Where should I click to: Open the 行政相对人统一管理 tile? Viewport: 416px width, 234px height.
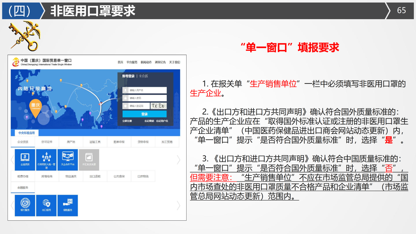click(x=46, y=160)
